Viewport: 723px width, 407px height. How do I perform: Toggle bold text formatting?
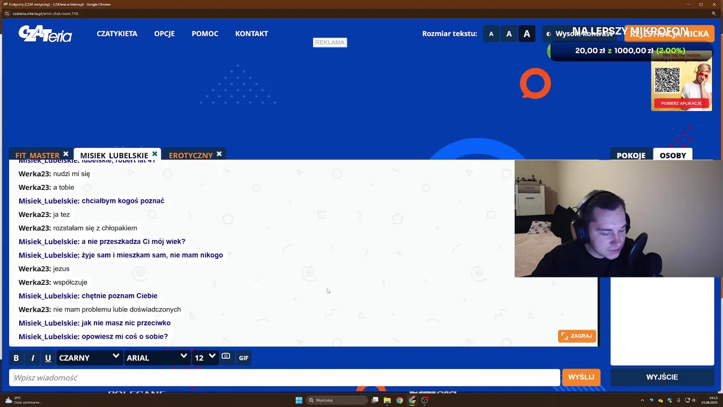[x=16, y=358]
